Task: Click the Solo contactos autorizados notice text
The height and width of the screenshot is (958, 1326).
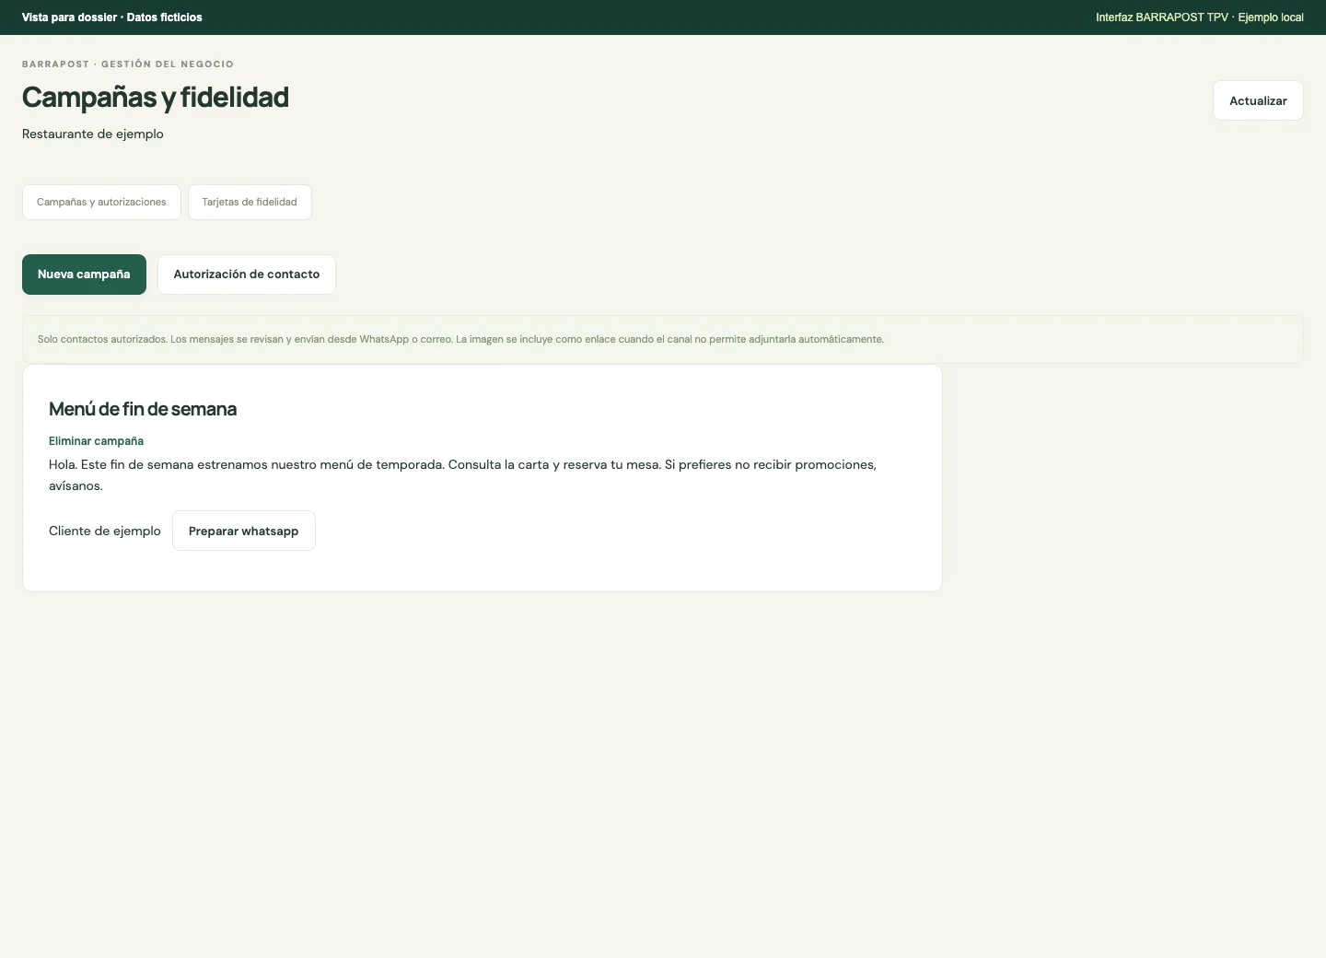Action: pyautogui.click(x=460, y=339)
